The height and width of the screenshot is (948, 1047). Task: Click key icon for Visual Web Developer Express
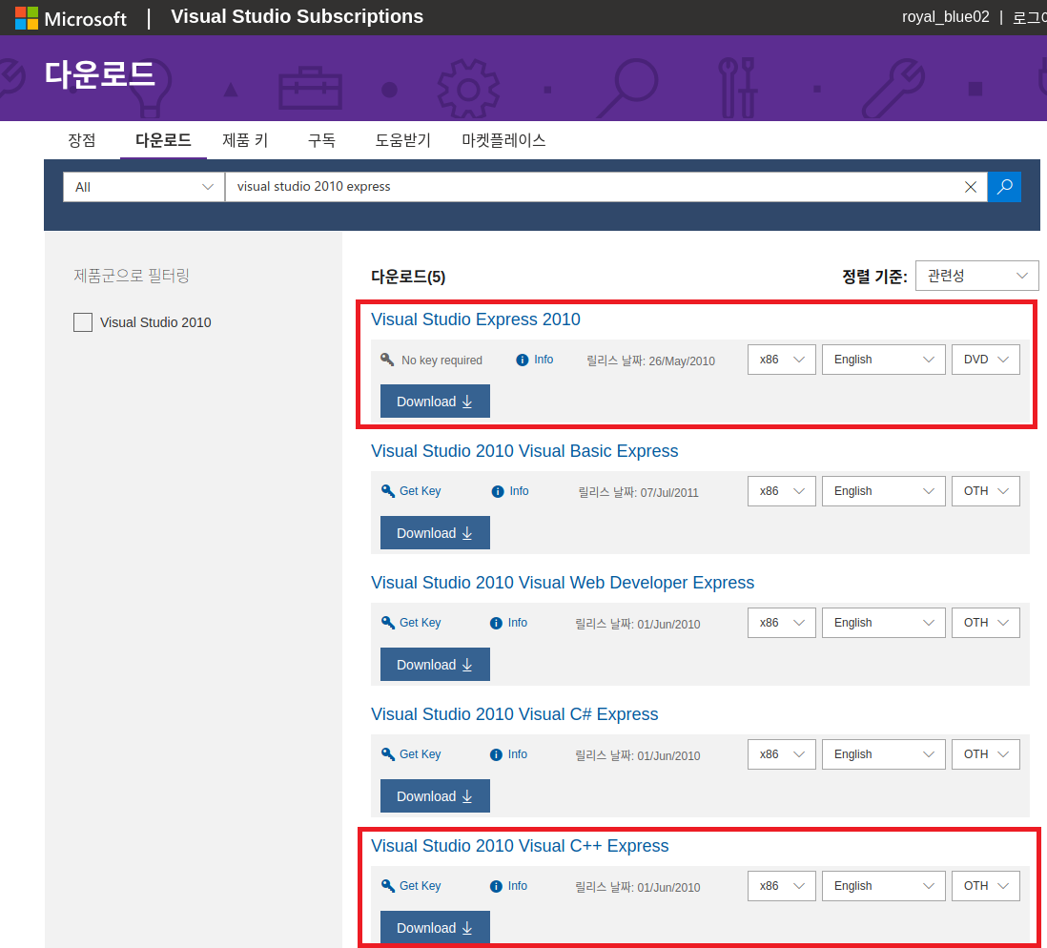pos(388,623)
